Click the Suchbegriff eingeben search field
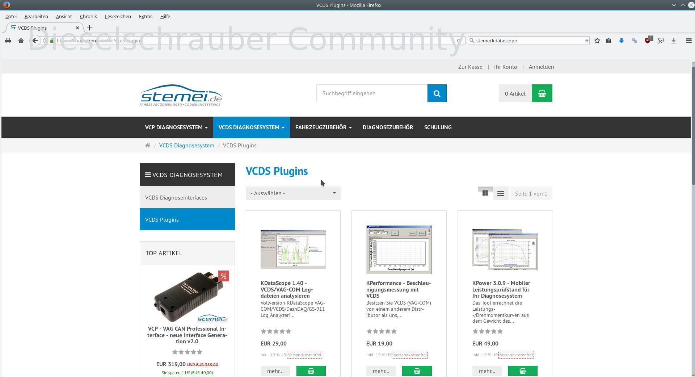This screenshot has width=695, height=377. (372, 93)
